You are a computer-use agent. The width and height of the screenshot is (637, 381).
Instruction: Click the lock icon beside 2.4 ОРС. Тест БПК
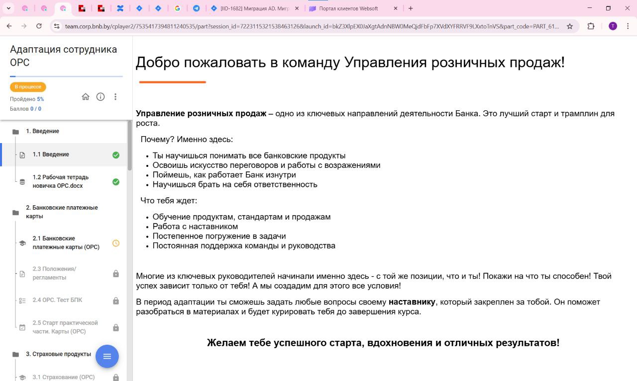116,301
